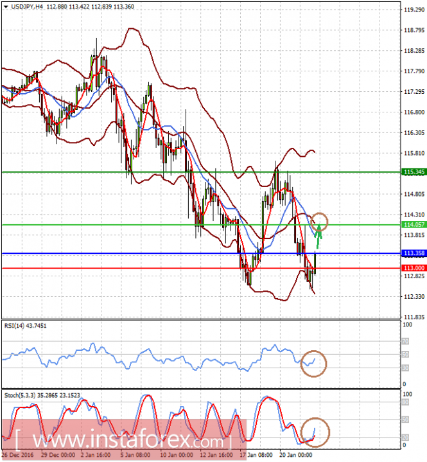The height and width of the screenshot is (462, 427).
Task: Open the www.instaforex.com watermark link
Action: [x=122, y=442]
